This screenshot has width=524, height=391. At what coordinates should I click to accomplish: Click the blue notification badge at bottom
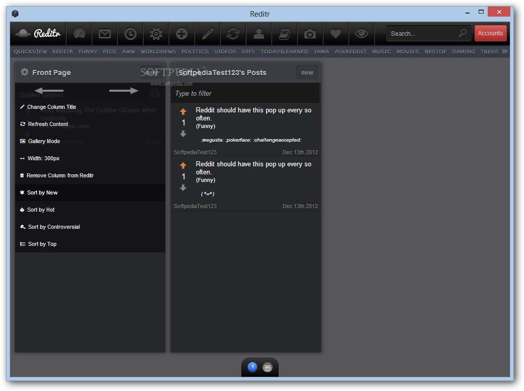click(252, 367)
